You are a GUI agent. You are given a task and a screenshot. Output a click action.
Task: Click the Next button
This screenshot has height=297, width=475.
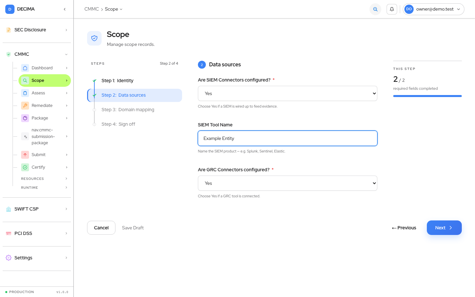tap(444, 228)
